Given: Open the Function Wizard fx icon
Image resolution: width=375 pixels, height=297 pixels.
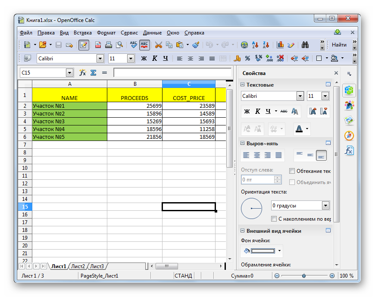Looking at the screenshot, I should (x=82, y=72).
